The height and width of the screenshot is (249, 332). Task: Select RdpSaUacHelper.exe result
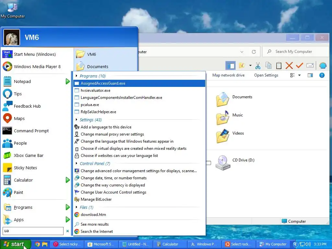(139, 112)
